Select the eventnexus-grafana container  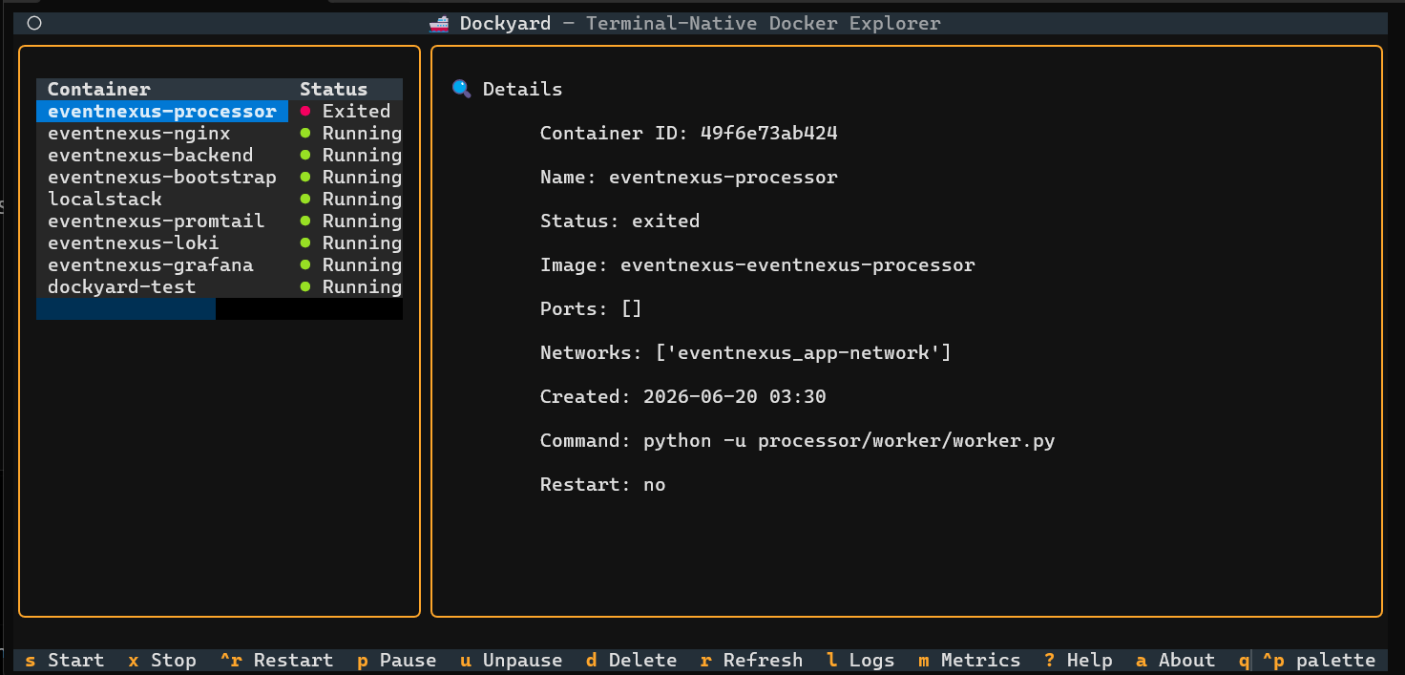[x=220, y=265]
